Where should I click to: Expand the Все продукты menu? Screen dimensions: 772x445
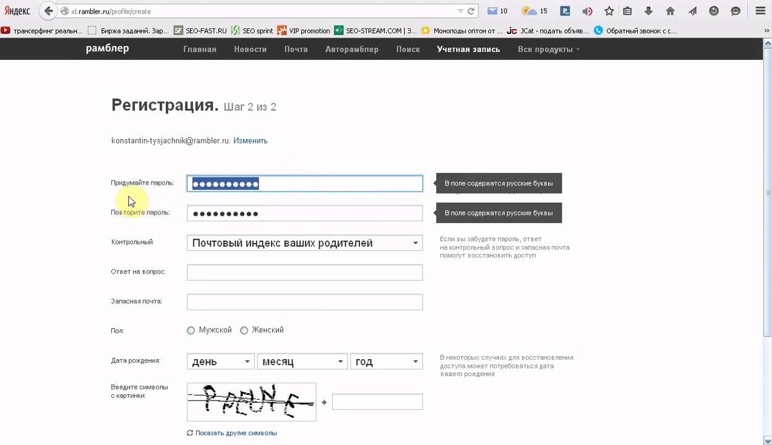pyautogui.click(x=548, y=49)
